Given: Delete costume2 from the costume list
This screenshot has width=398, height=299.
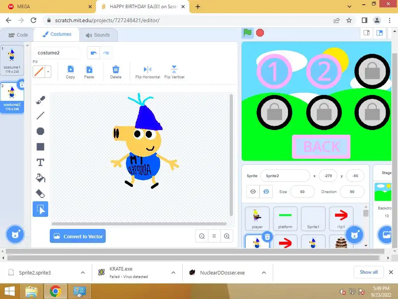Looking at the screenshot, I should [22, 84].
